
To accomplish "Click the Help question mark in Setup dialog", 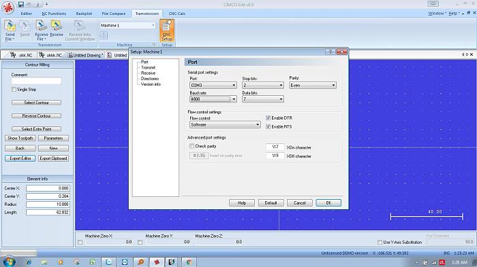I will (330, 52).
